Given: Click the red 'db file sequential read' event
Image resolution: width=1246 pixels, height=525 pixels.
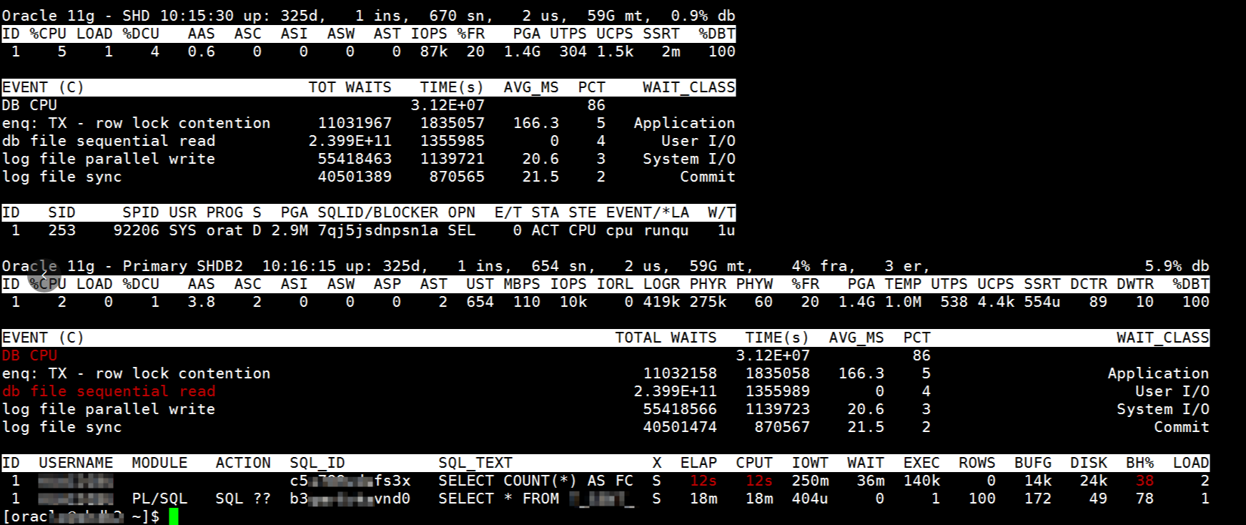Looking at the screenshot, I should pyautogui.click(x=109, y=391).
